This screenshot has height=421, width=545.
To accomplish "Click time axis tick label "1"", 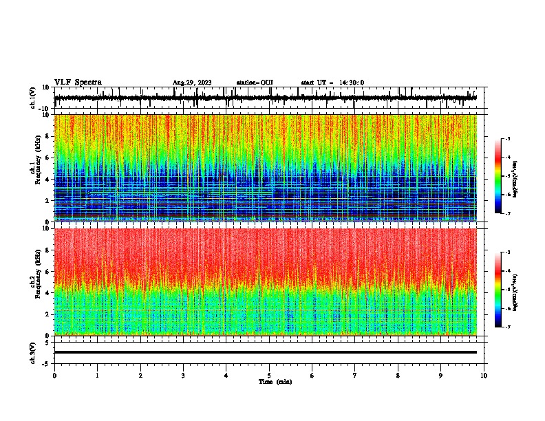I will point(97,376).
